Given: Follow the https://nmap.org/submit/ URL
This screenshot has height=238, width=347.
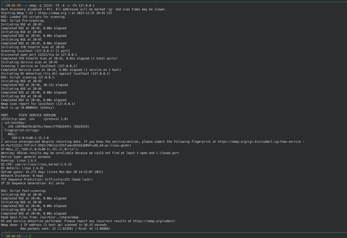Looking at the screenshot, I should pyautogui.click(x=154, y=221).
